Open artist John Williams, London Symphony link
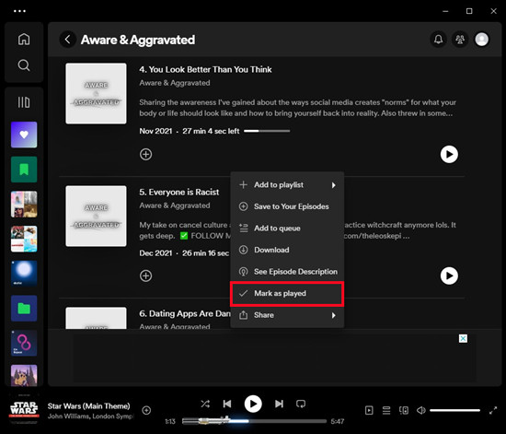Screen dimensions: 506x434 tap(90, 416)
